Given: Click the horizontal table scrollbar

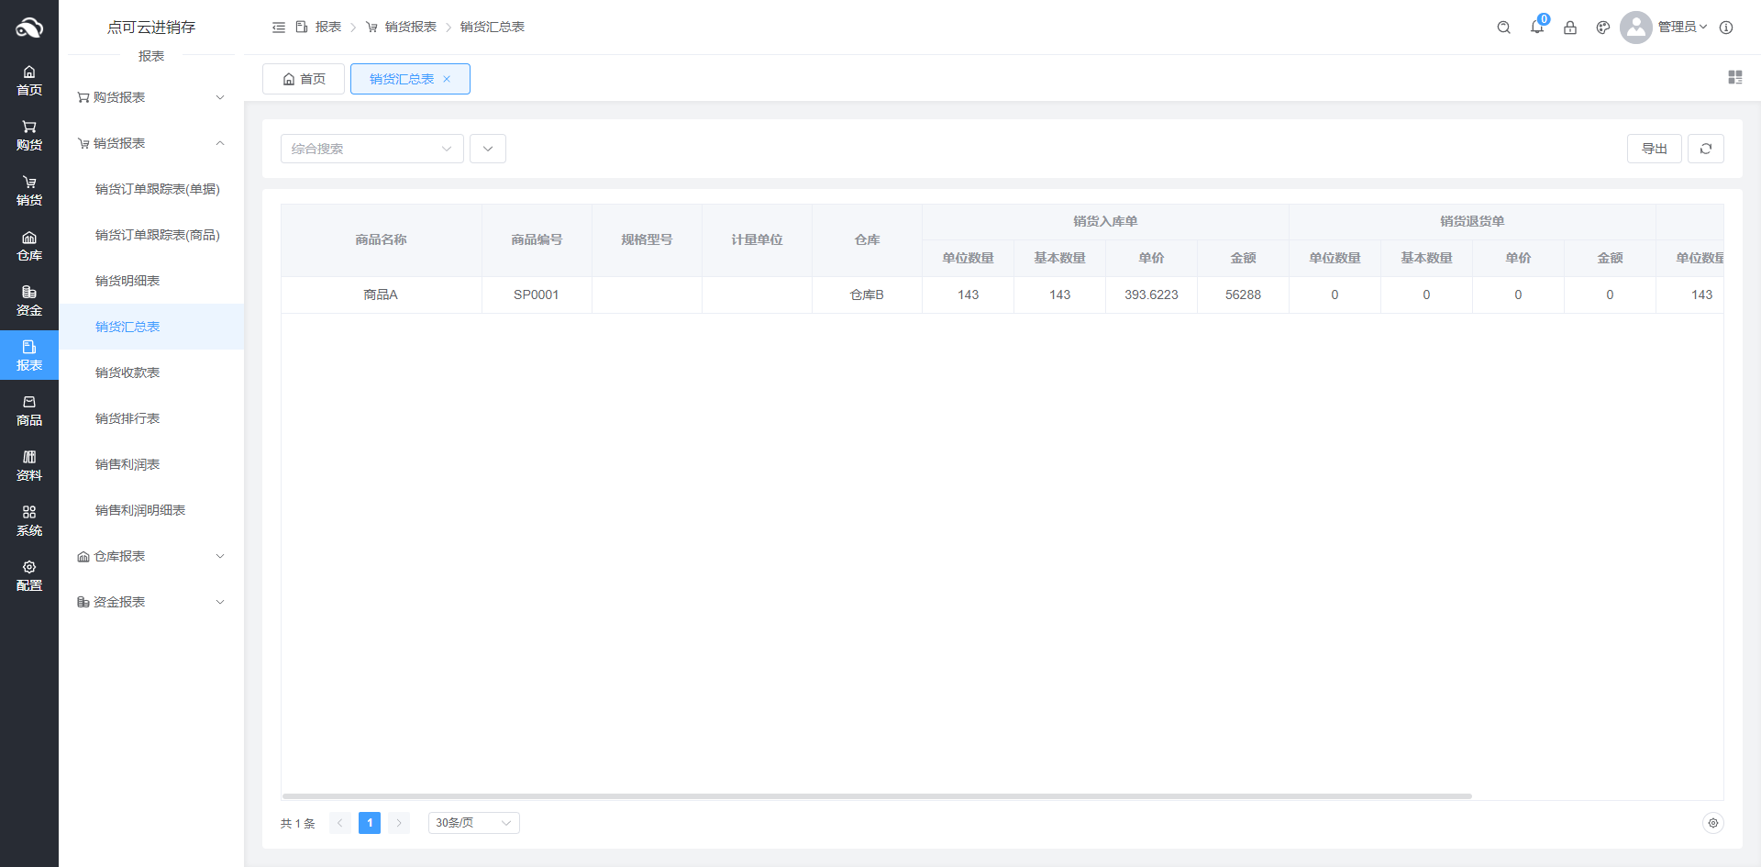Looking at the screenshot, I should pos(876,796).
